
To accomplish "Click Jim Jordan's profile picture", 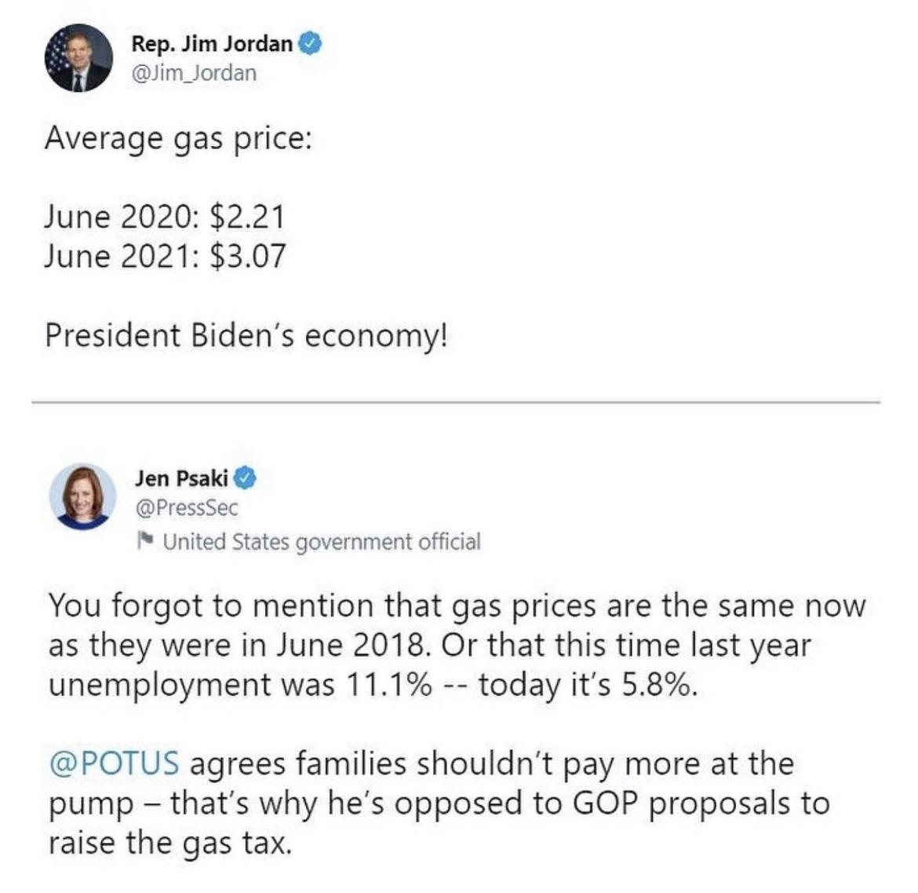I will (x=78, y=58).
